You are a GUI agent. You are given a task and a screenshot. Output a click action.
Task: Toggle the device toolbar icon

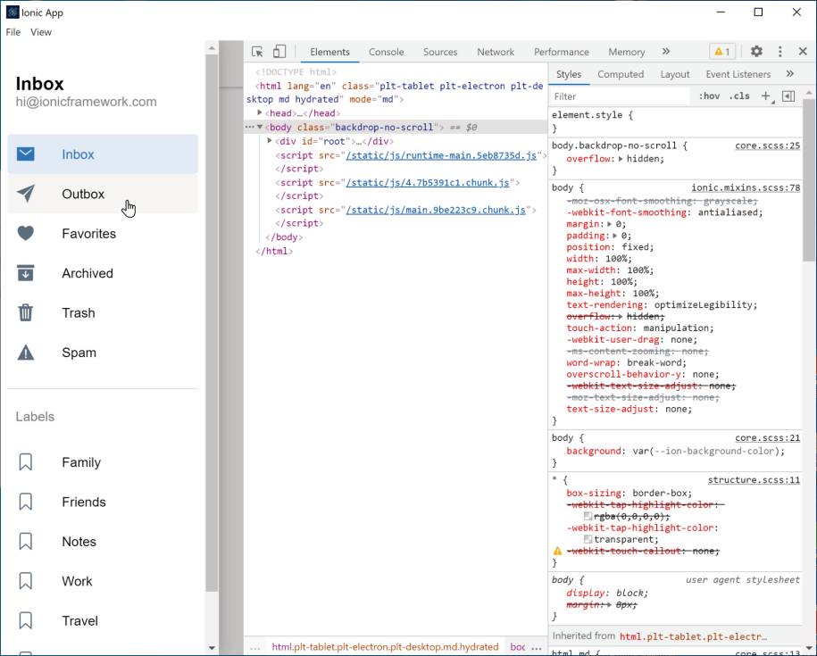pos(279,52)
